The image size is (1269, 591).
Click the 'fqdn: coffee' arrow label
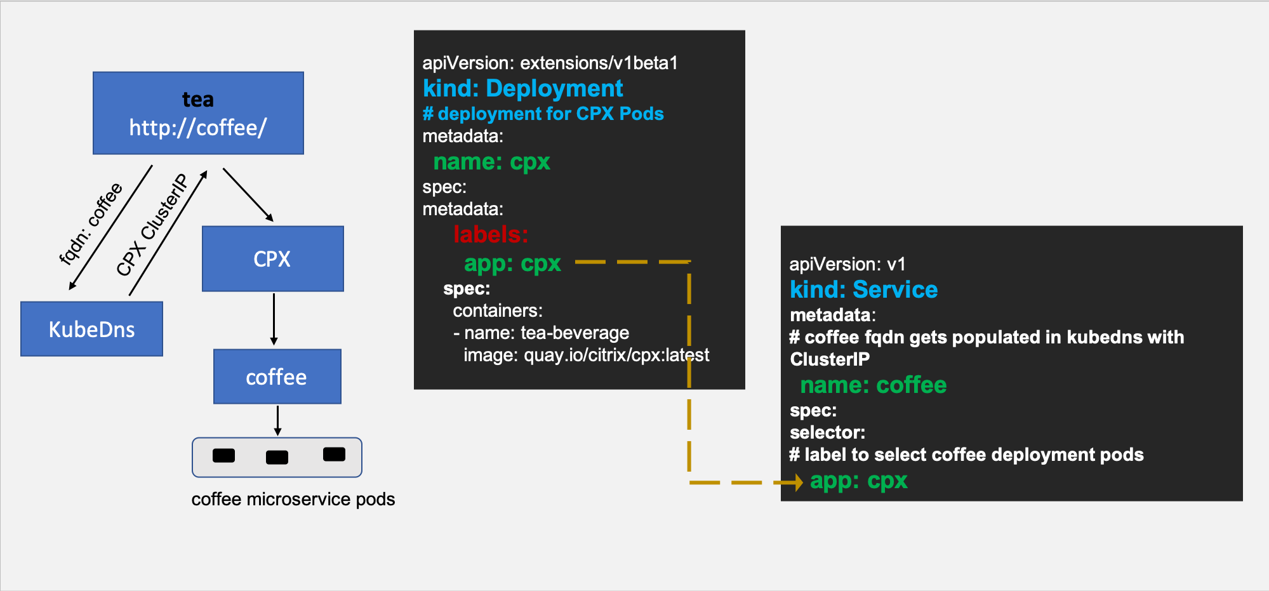[x=90, y=223]
